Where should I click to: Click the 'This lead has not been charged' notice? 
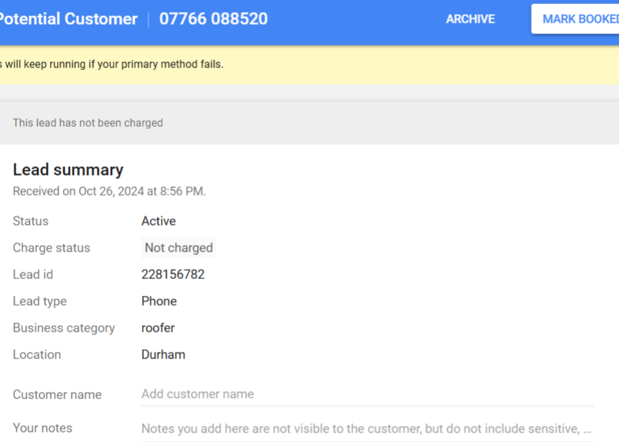pos(88,123)
